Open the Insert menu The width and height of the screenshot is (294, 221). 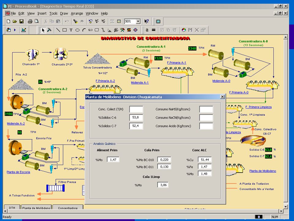click(42, 14)
